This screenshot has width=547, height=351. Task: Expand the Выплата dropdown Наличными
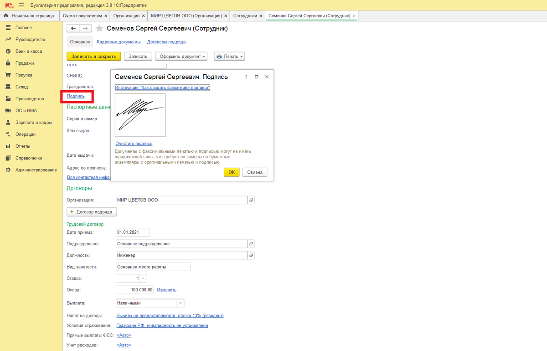(181, 303)
